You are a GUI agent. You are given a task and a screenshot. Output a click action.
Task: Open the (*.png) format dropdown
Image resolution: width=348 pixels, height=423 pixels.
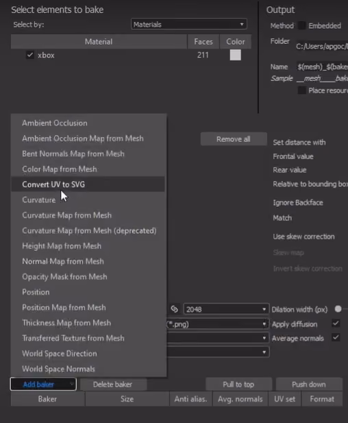(218, 324)
